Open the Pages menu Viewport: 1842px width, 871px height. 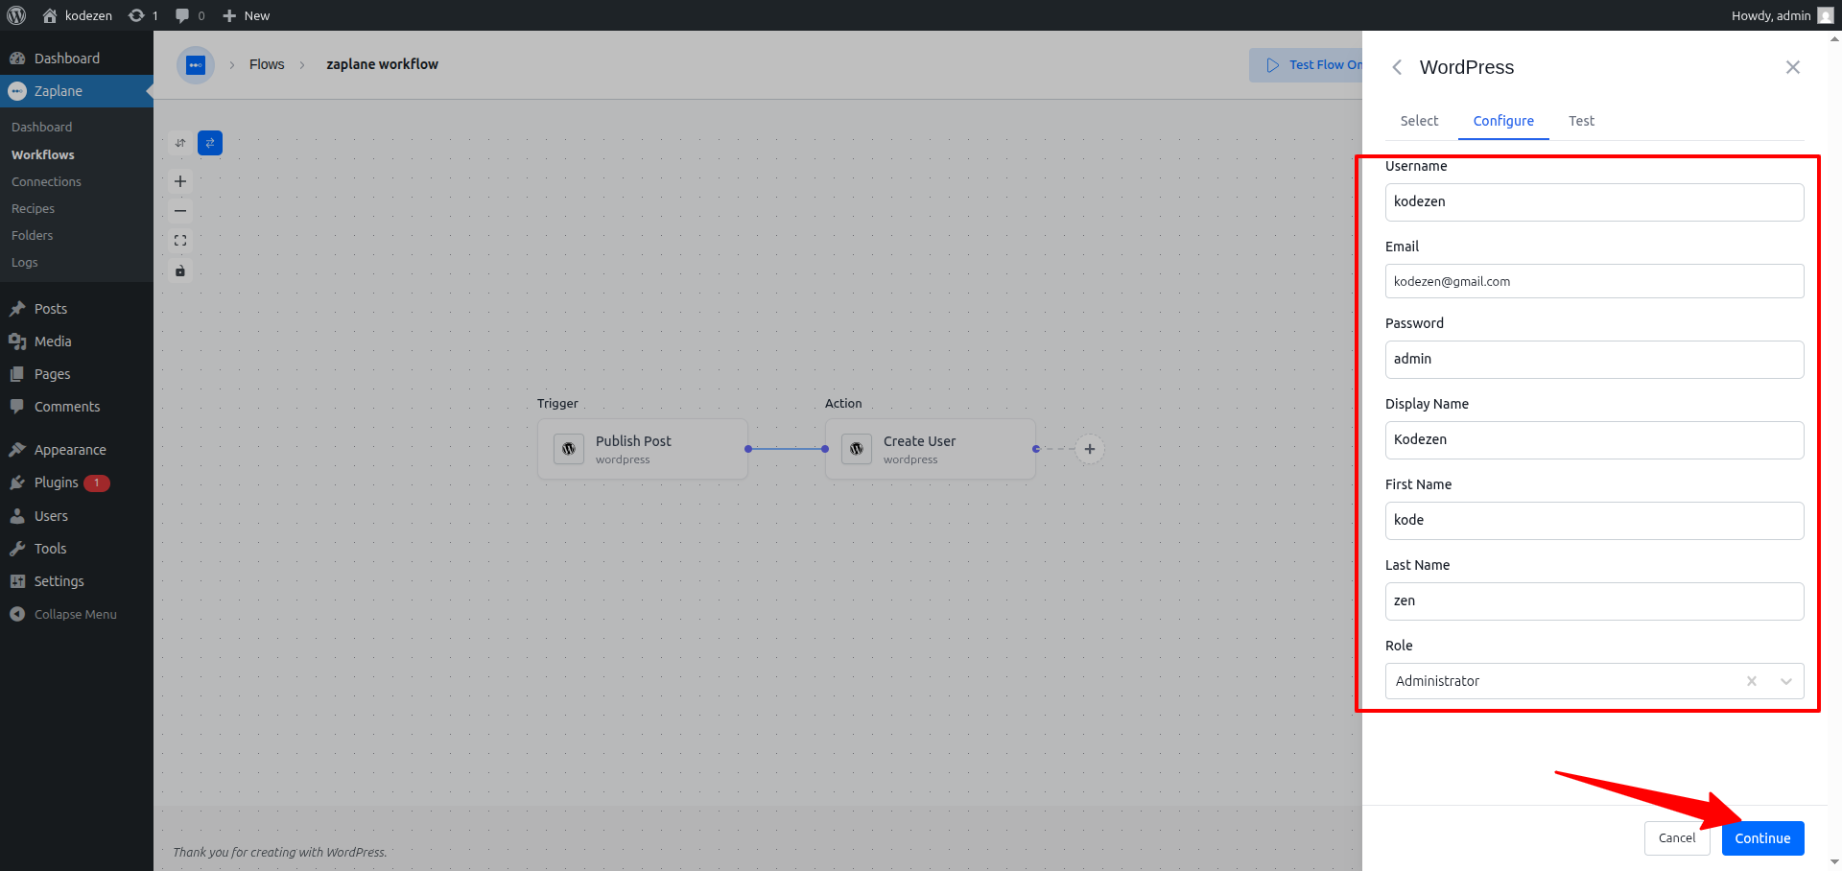click(x=77, y=374)
